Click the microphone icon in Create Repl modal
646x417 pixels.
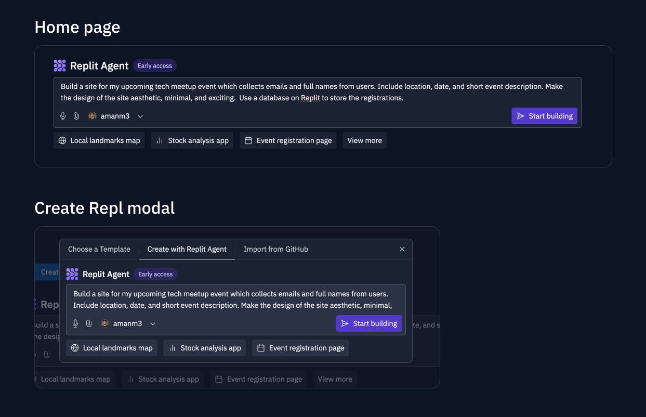coord(75,323)
